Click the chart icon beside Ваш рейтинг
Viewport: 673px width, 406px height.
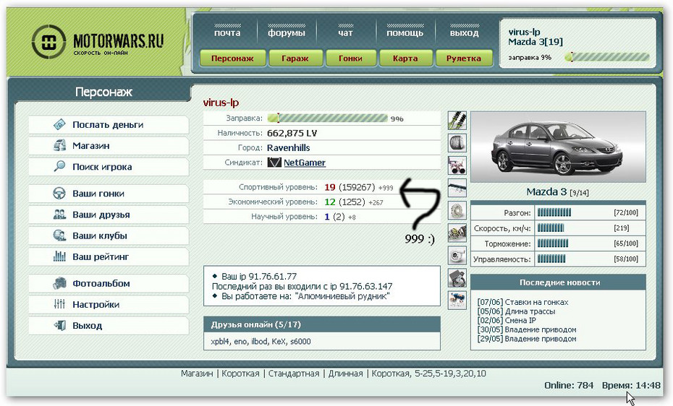click(x=59, y=256)
